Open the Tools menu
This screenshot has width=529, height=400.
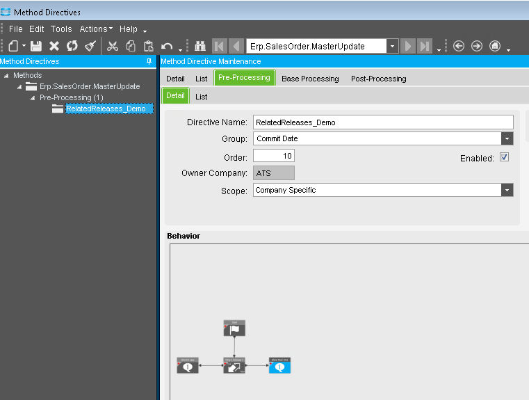pos(61,29)
